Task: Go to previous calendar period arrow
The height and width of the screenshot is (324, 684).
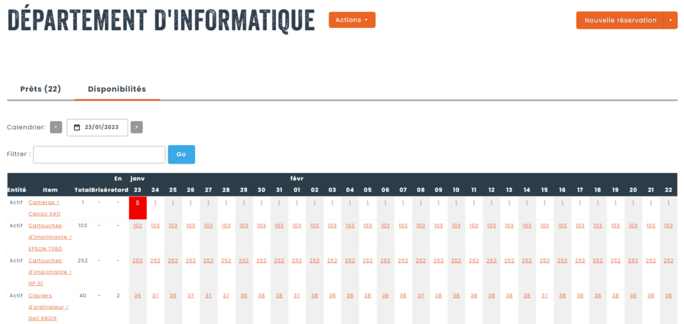Action: pyautogui.click(x=56, y=127)
